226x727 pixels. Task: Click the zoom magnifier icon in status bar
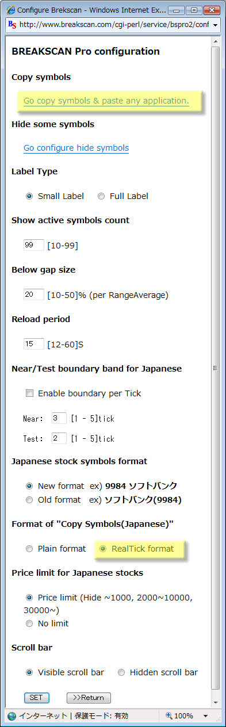pos(168,716)
